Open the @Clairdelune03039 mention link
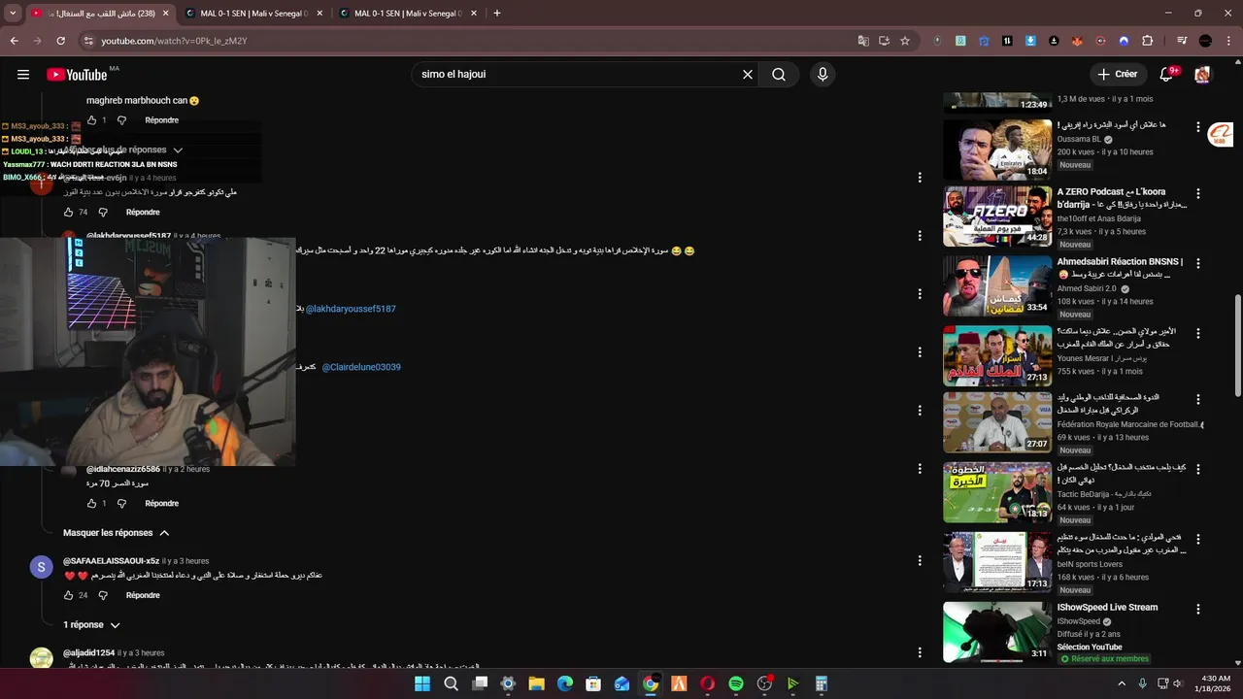Screen dimensions: 1243x699 [361, 367]
